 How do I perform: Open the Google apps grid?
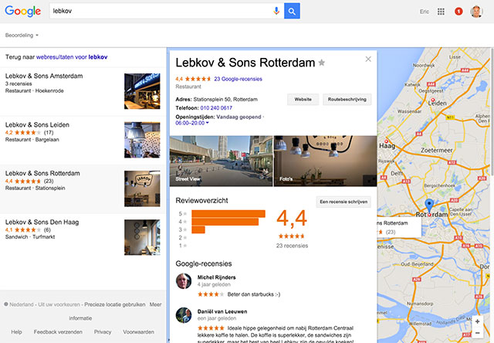coord(441,12)
